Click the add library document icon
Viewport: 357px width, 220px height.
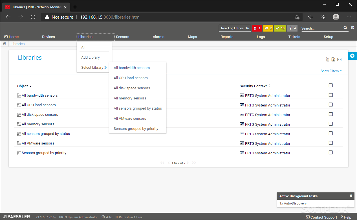[x=333, y=59]
